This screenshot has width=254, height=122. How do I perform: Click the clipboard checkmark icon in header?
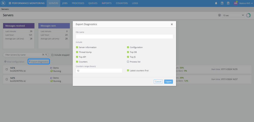tap(228, 3)
